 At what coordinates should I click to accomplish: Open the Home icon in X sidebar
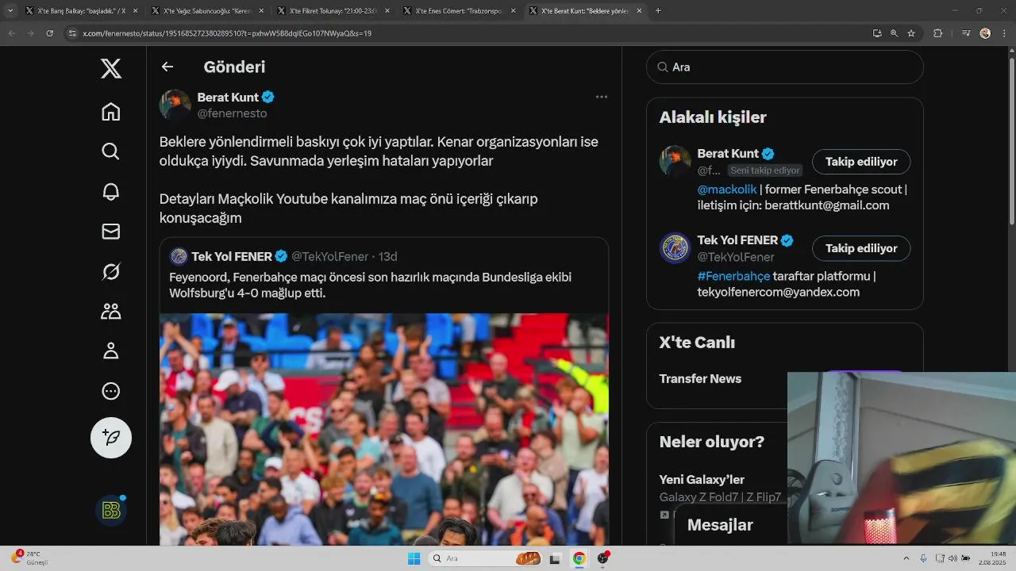coord(111,112)
